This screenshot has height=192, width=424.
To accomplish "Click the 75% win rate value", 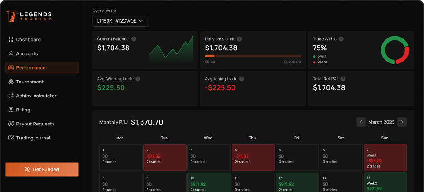I will 320,48.
